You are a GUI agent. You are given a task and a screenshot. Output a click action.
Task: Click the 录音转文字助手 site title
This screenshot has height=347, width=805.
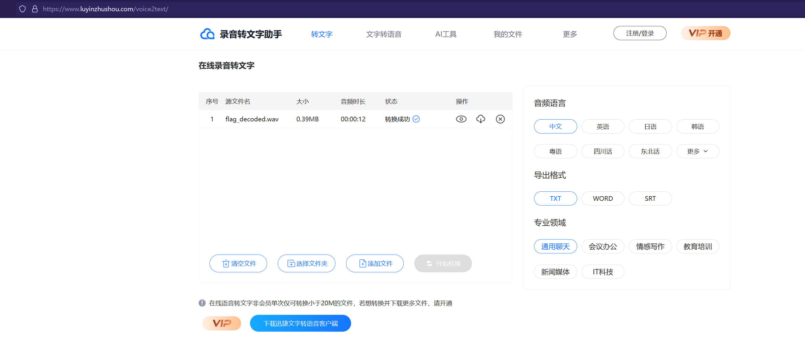point(251,34)
